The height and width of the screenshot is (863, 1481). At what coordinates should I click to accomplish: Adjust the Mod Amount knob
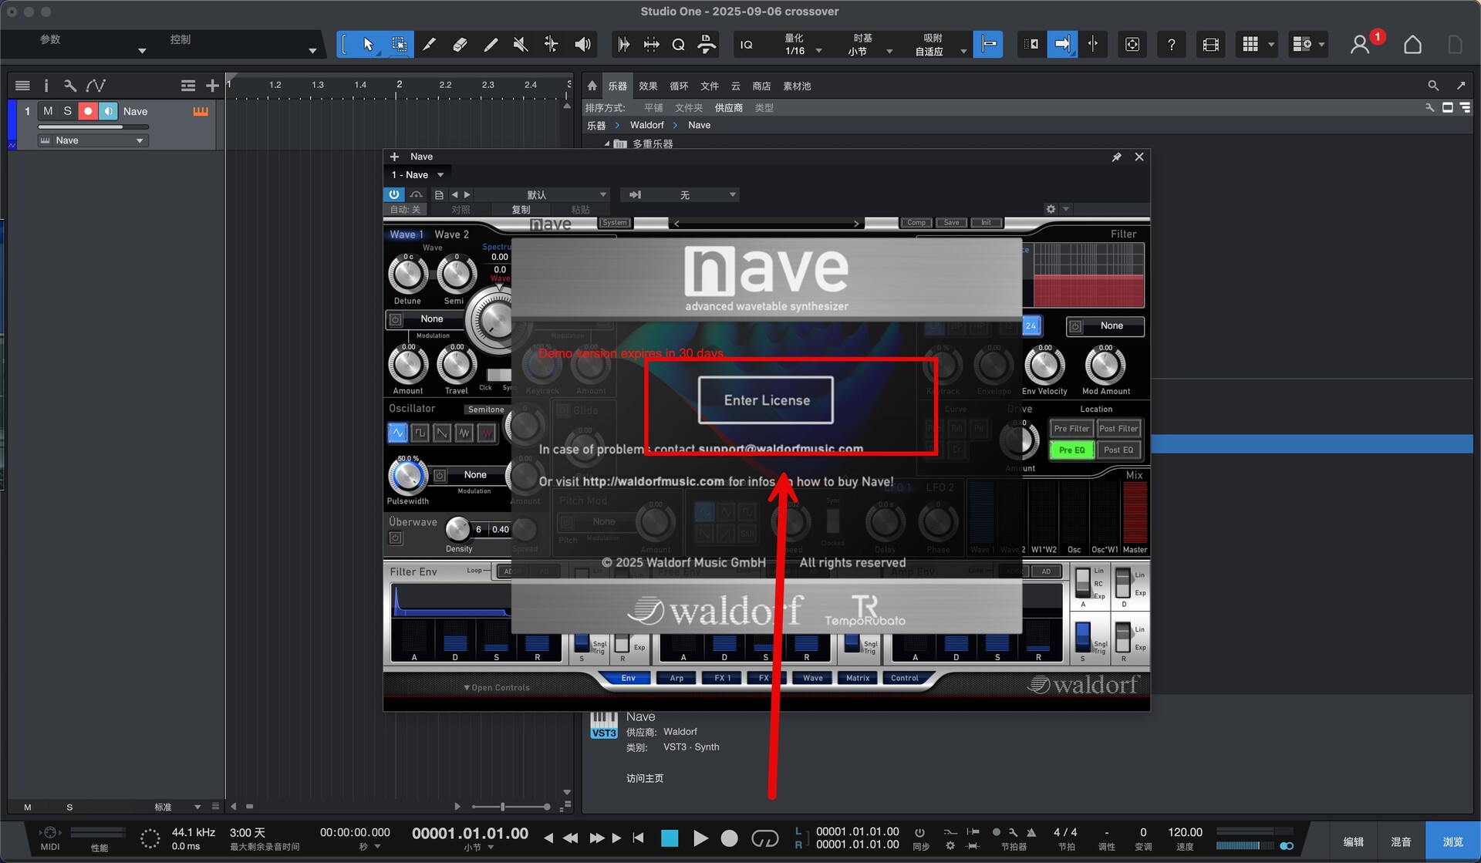(x=1105, y=366)
